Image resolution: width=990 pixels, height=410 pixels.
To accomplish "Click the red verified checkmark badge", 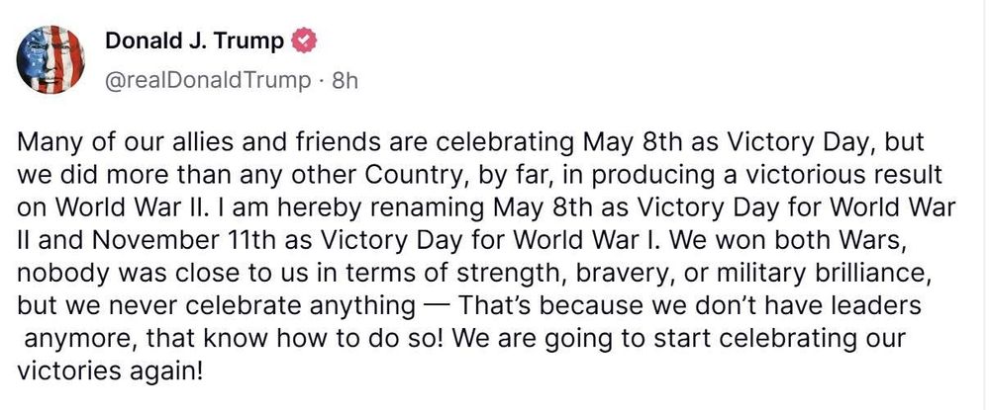I will coord(304,41).
